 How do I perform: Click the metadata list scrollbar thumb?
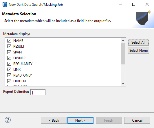coord(123,54)
